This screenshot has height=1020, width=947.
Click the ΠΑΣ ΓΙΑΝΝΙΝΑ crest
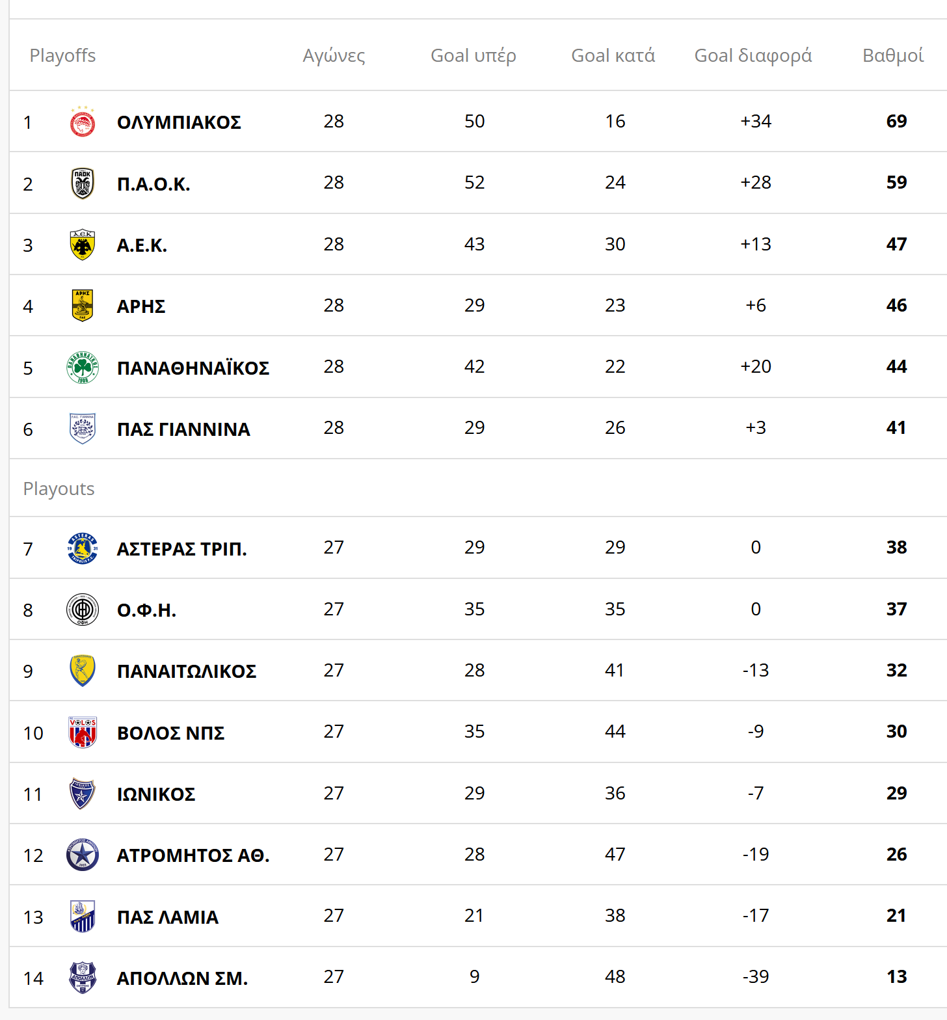pyautogui.click(x=83, y=429)
